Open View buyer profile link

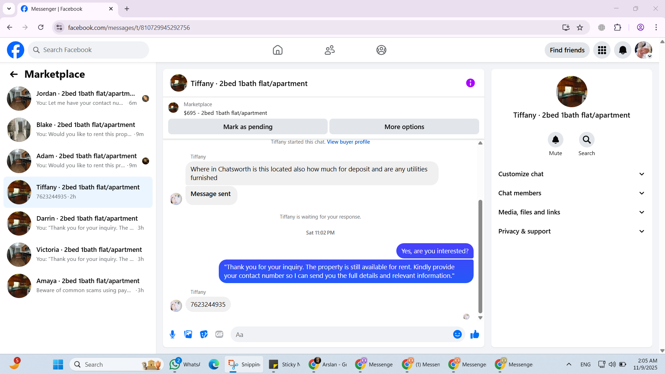point(348,142)
